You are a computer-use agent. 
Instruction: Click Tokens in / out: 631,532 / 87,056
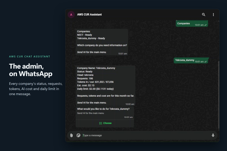click(95, 82)
